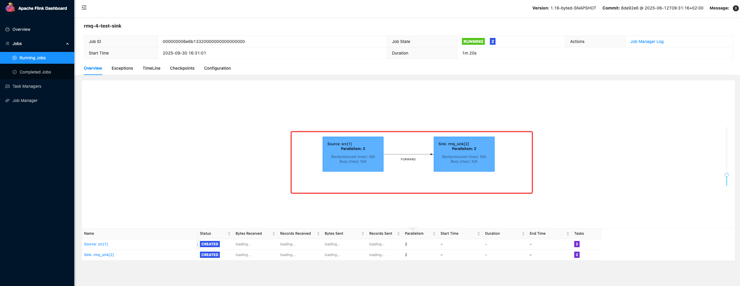
Task: Open the Configuration tab
Action: [217, 68]
